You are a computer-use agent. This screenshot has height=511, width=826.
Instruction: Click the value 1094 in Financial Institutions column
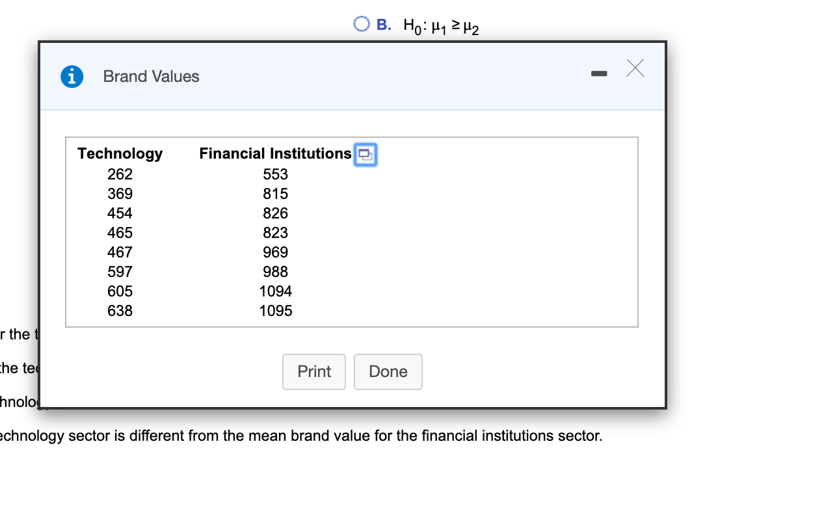(275, 291)
